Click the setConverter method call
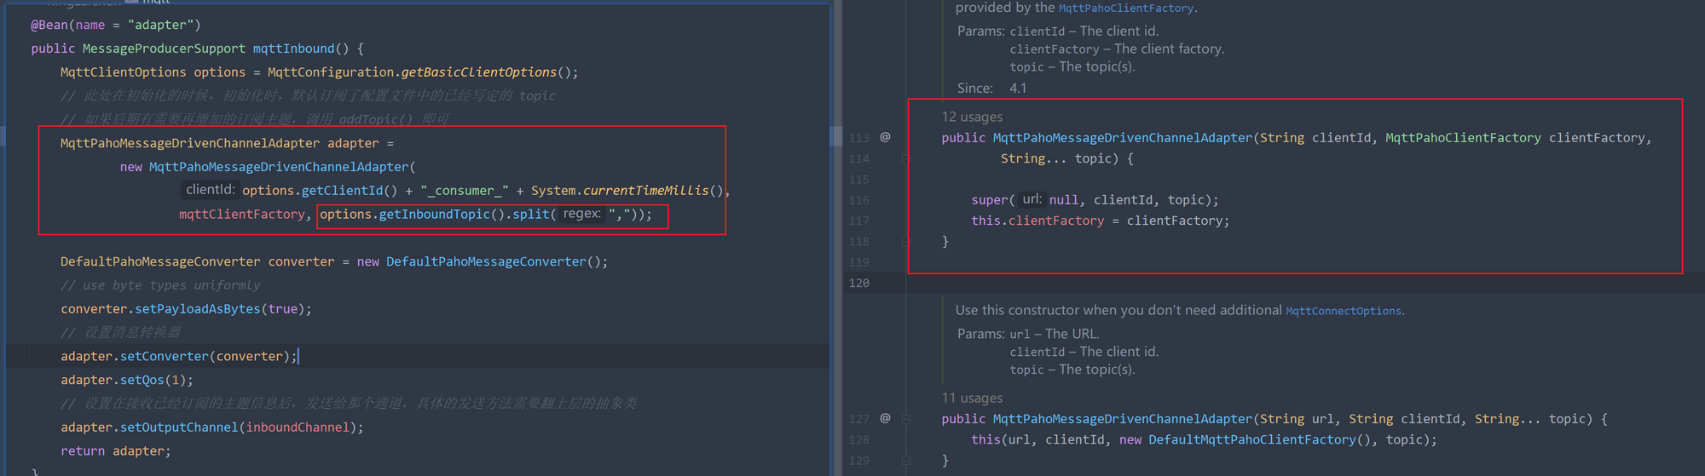The width and height of the screenshot is (1705, 476). point(164,356)
